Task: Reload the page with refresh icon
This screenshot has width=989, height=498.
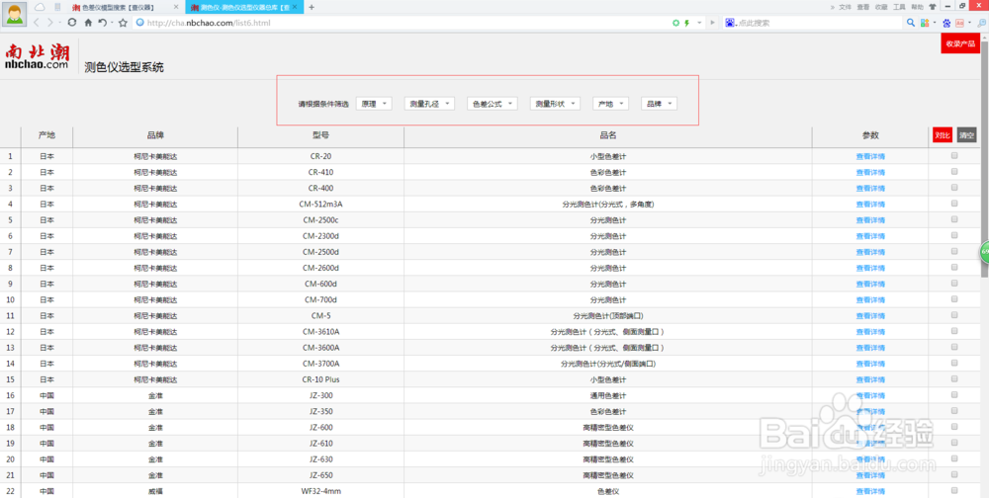Action: pyautogui.click(x=72, y=22)
